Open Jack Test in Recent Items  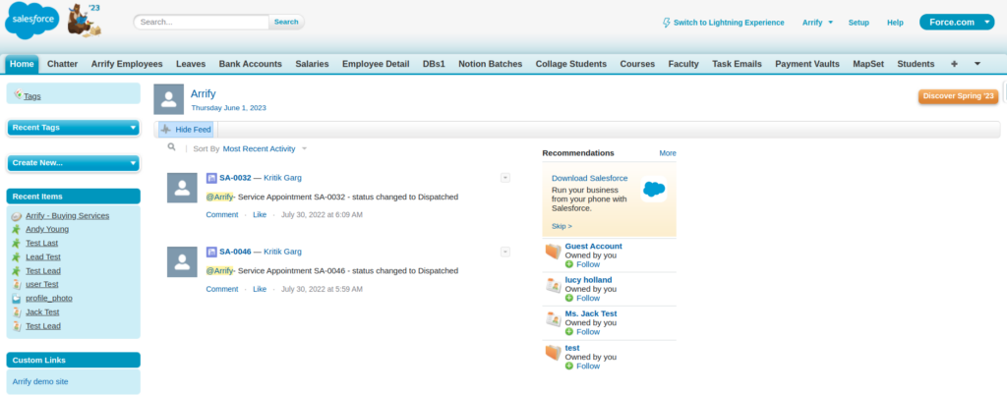point(42,312)
